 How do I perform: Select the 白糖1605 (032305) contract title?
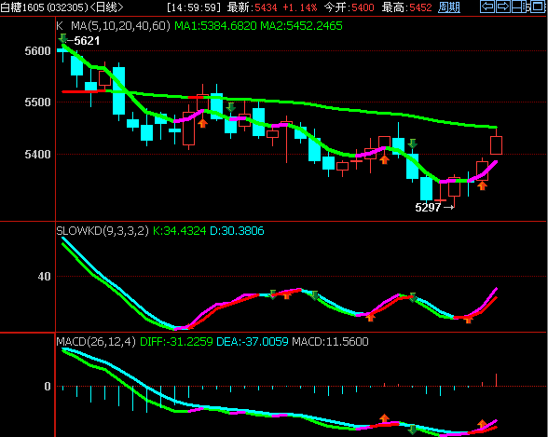coord(45,7)
